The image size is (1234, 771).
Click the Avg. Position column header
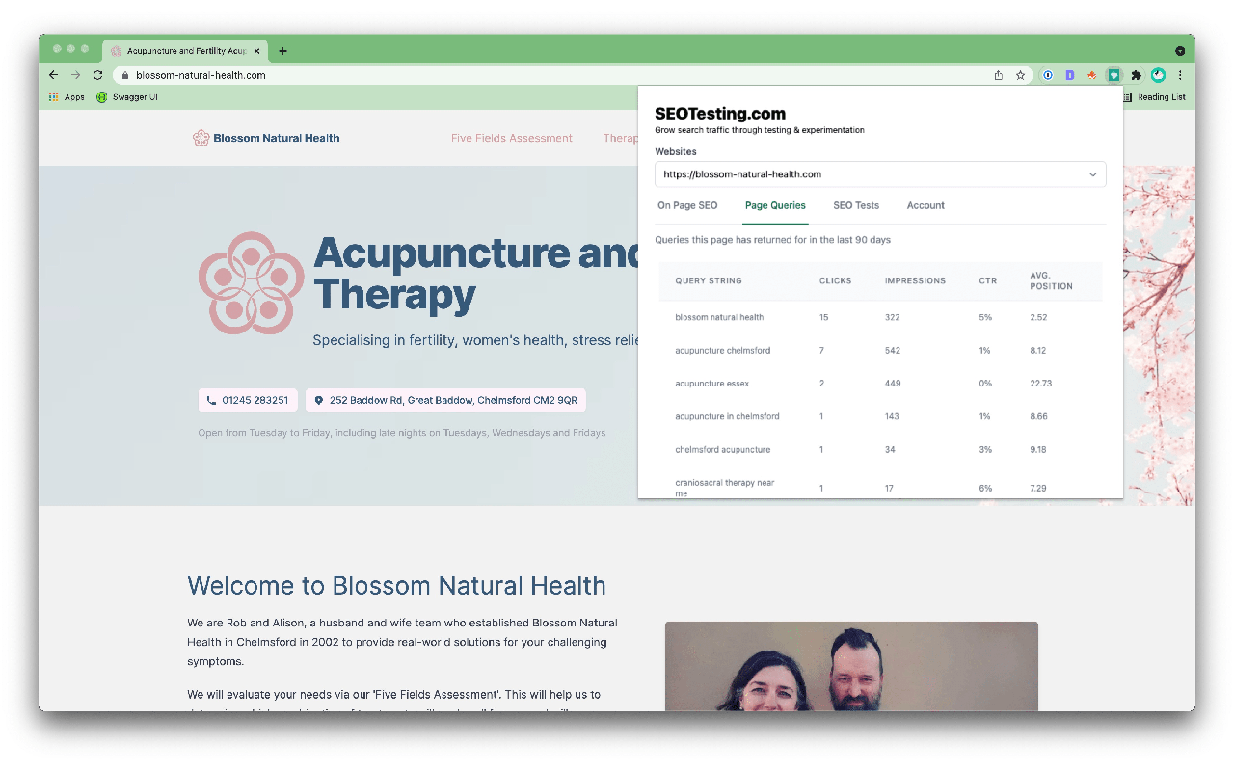(1051, 280)
